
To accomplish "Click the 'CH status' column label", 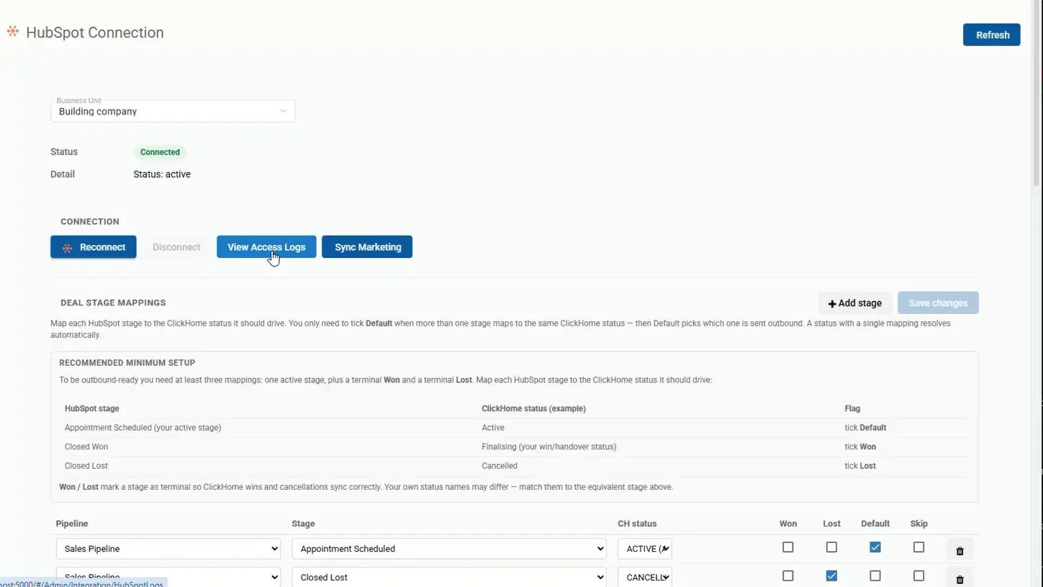I will pos(637,524).
